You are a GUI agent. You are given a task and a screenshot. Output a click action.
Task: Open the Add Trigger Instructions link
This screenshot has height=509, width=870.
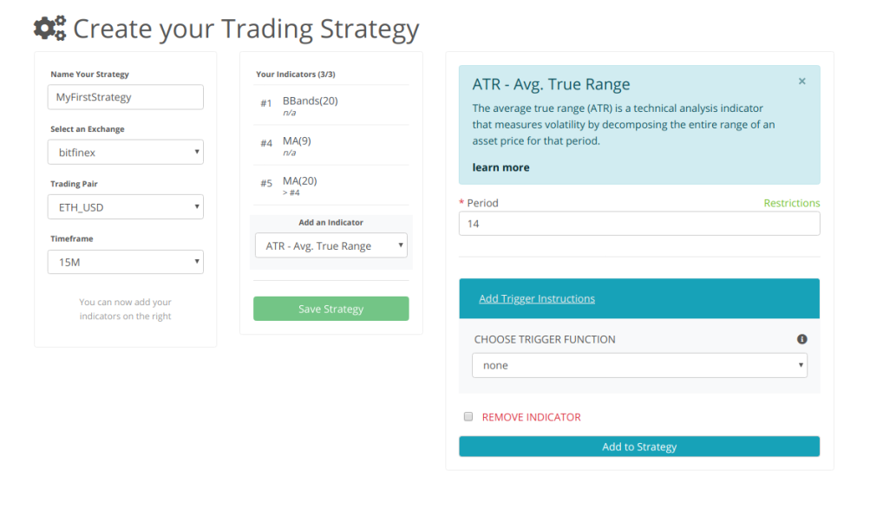click(537, 298)
